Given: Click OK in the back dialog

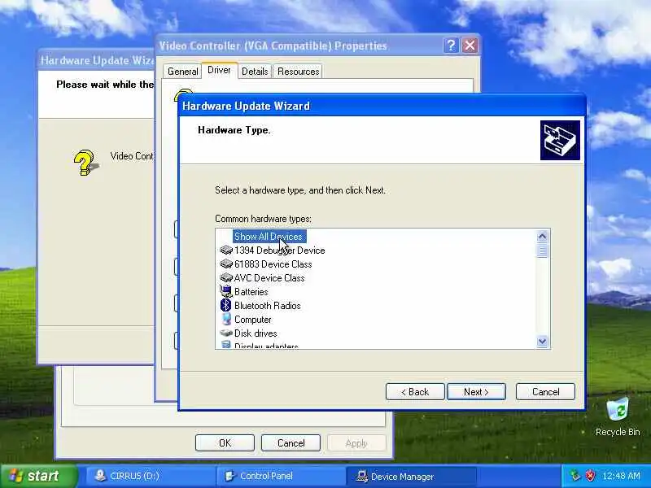Looking at the screenshot, I should click(225, 443).
